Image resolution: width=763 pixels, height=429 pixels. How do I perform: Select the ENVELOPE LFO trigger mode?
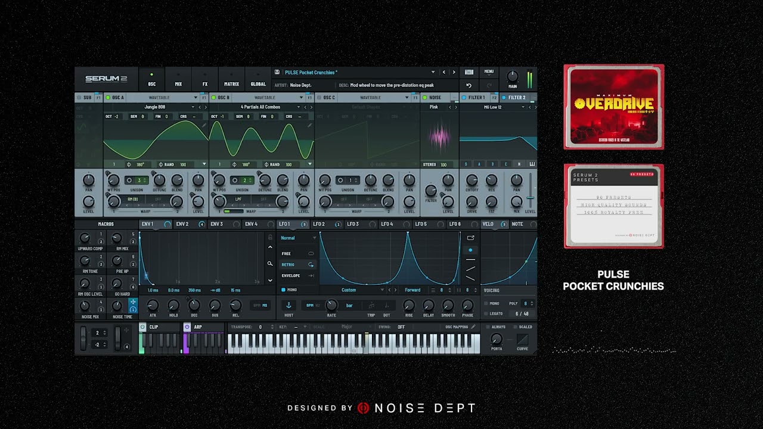click(x=297, y=275)
